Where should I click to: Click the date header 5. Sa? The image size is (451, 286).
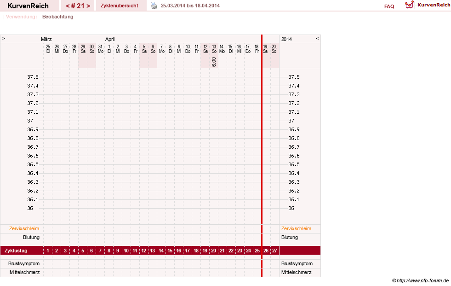point(144,49)
